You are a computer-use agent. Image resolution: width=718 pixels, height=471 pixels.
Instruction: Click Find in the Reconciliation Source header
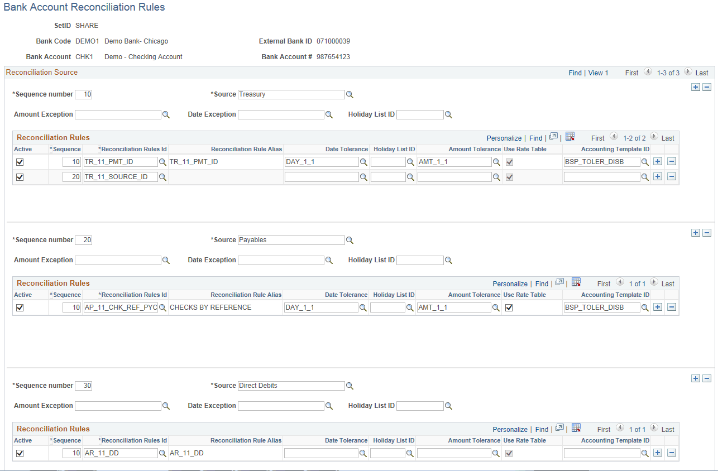pos(575,73)
